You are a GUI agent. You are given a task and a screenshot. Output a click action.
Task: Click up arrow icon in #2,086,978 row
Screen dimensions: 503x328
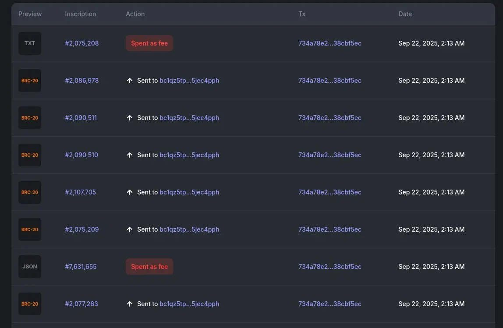(x=130, y=81)
